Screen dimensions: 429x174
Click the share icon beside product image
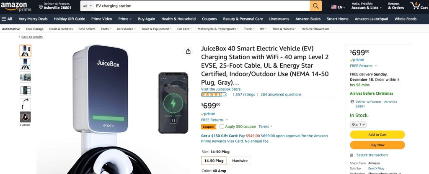coord(188,51)
